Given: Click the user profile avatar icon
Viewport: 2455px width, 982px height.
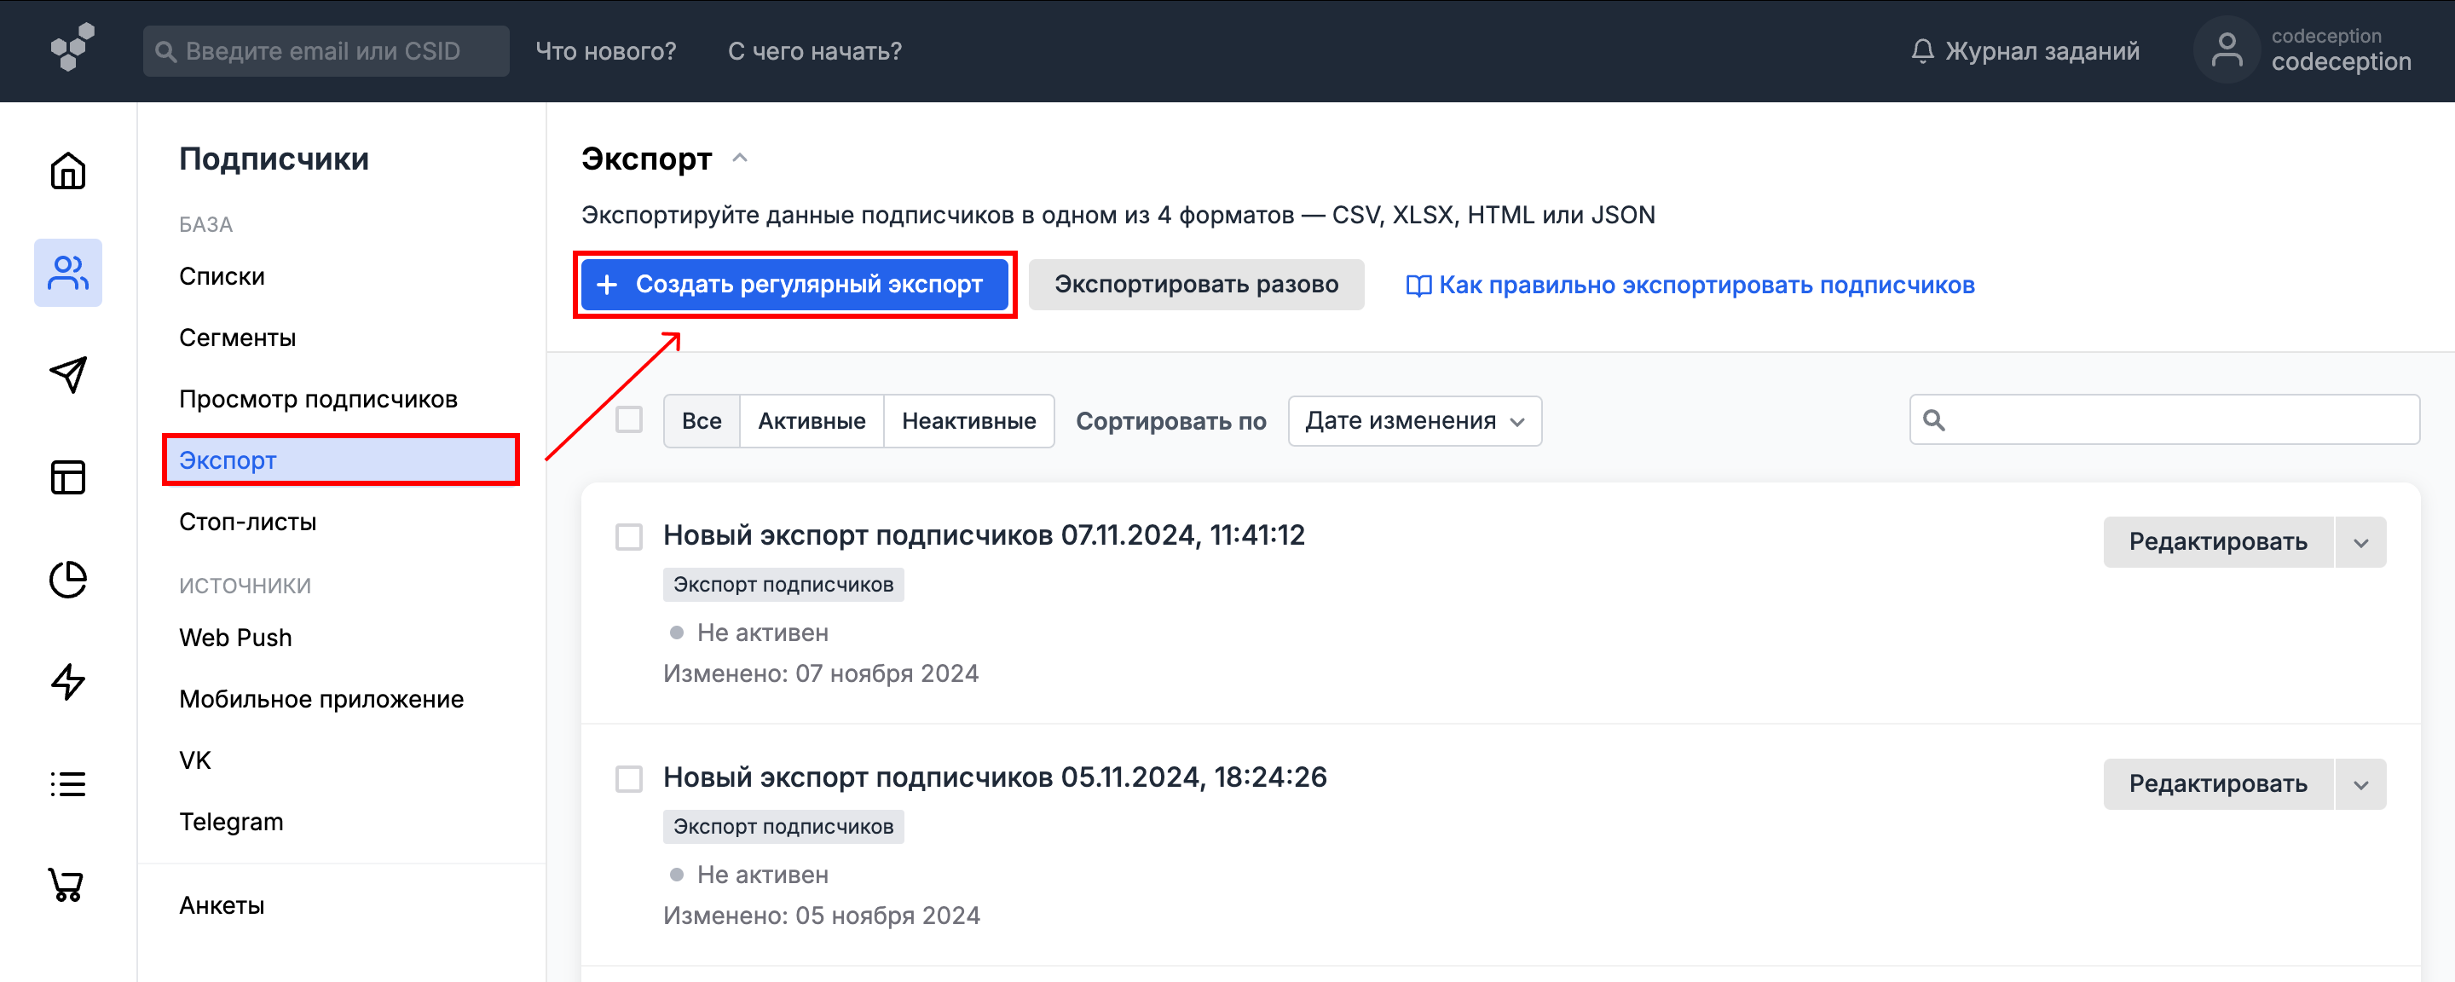Looking at the screenshot, I should pos(2227,50).
